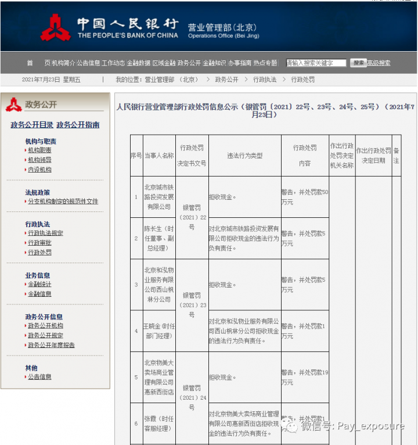418x445 pixels.
Task: Click sidebar section heading 法规政策
Action: tap(37, 192)
